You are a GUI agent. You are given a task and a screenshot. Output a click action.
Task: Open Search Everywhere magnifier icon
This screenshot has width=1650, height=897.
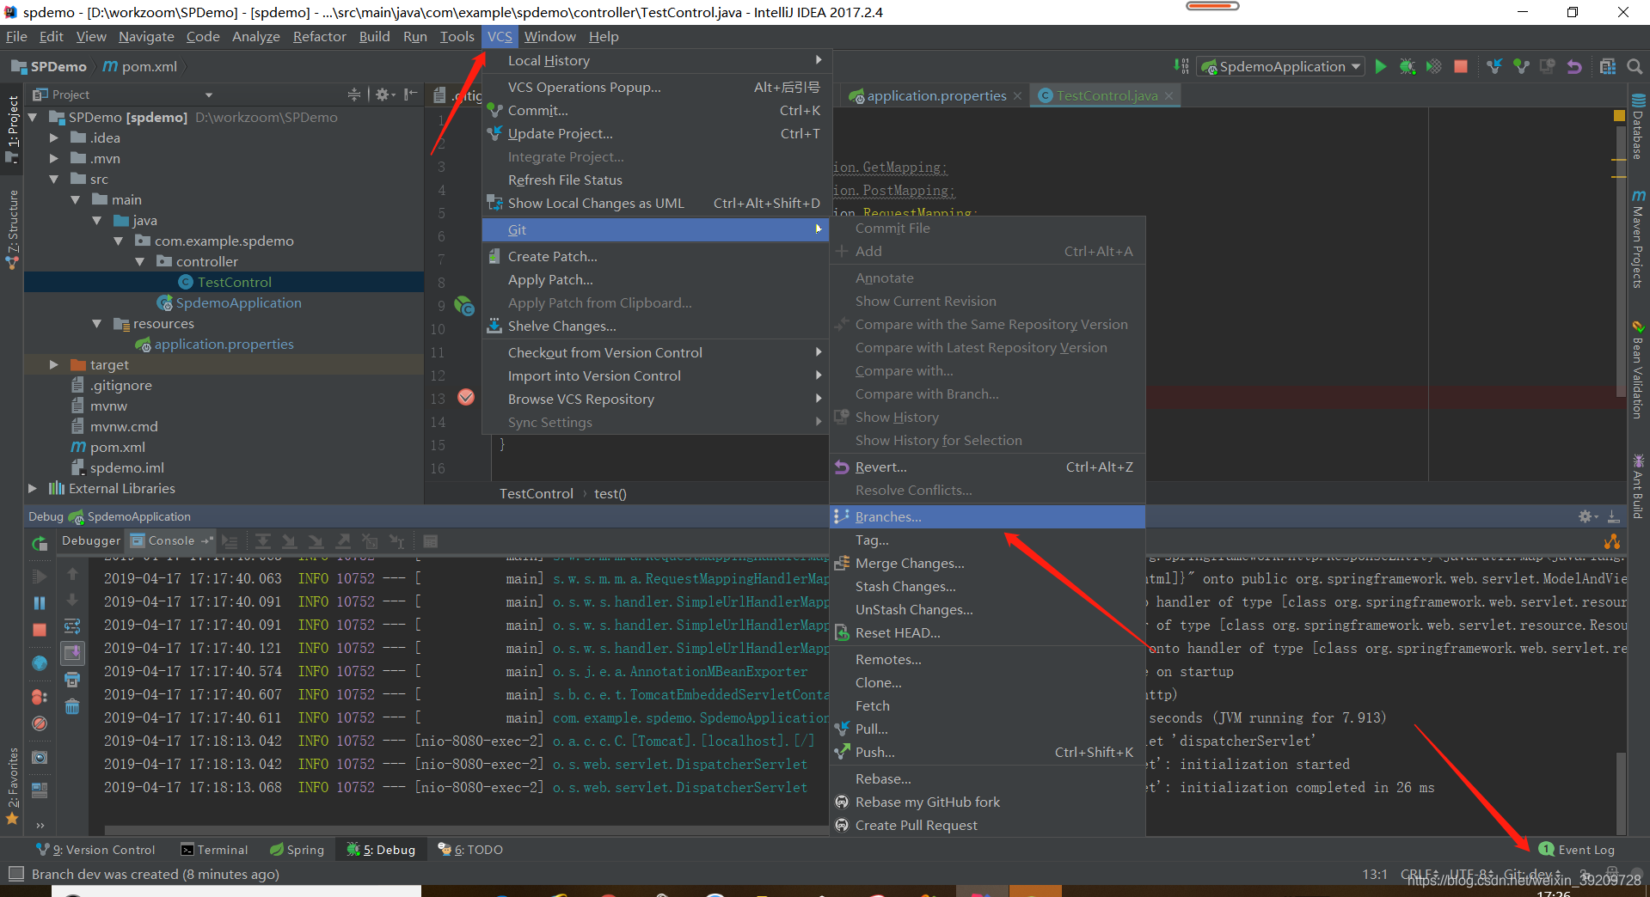tap(1635, 66)
